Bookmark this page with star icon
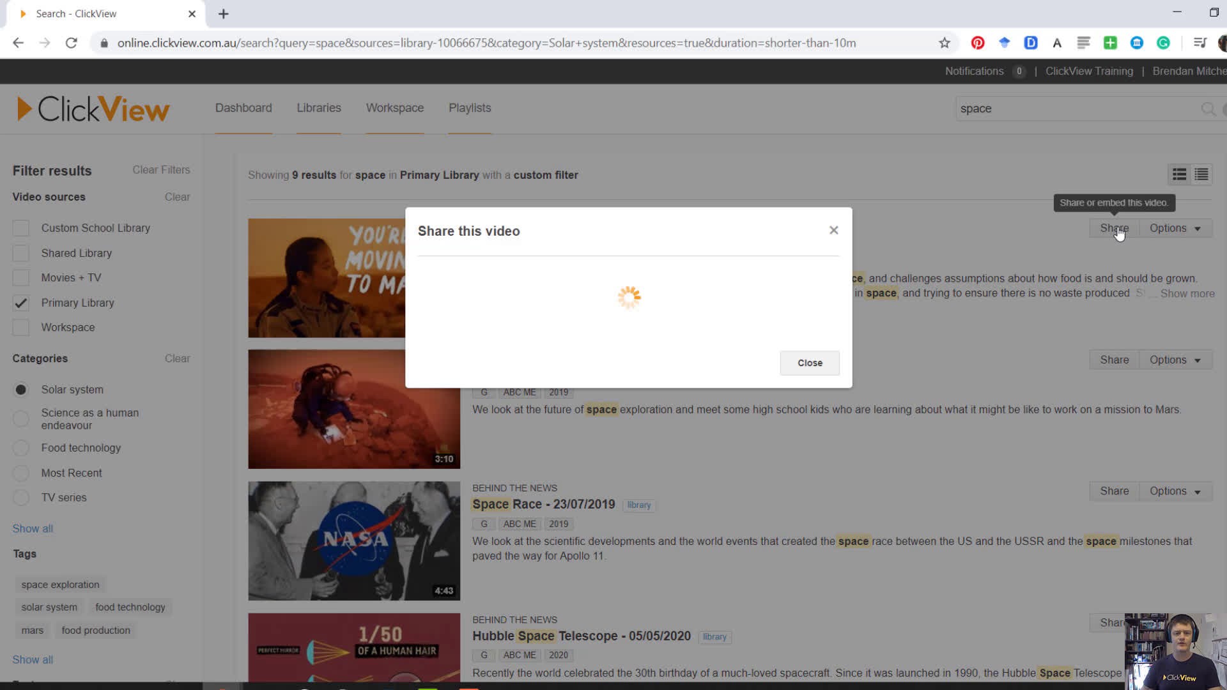The height and width of the screenshot is (690, 1227). (x=945, y=43)
